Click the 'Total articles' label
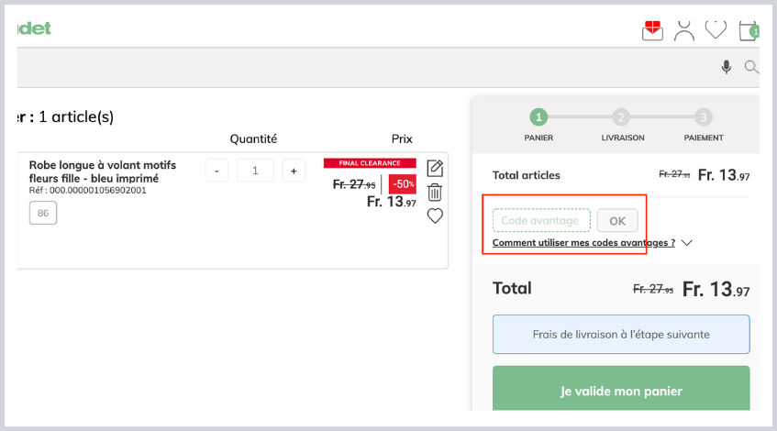The image size is (777, 431). click(526, 175)
